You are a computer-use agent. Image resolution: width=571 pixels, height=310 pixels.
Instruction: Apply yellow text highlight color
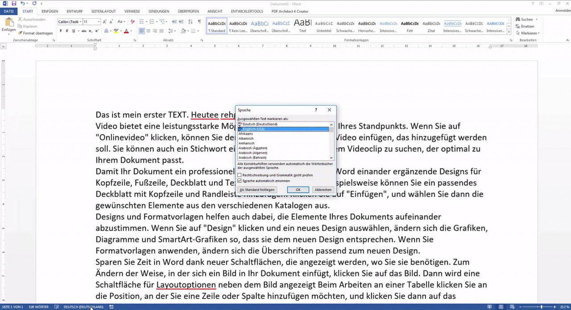(115, 31)
